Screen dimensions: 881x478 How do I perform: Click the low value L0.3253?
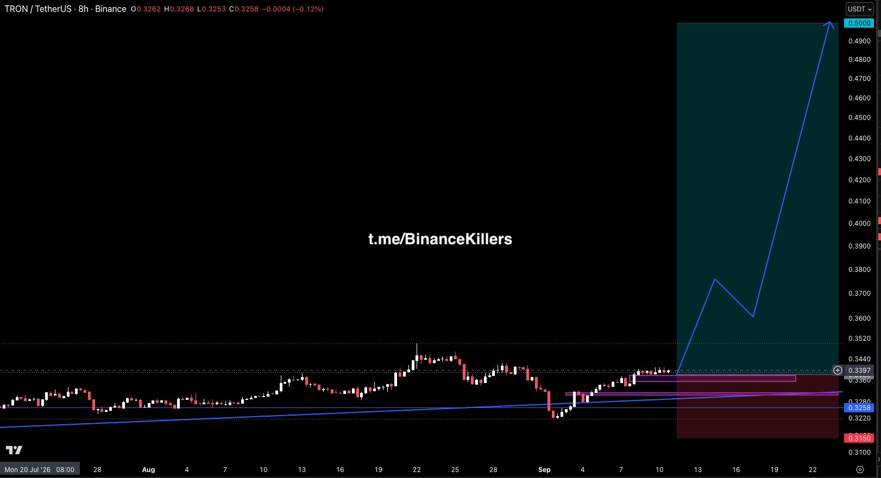coord(211,9)
